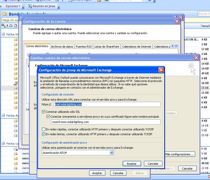Open the Listas de SharePoint tab
The width and height of the screenshot is (210, 180).
click(107, 47)
